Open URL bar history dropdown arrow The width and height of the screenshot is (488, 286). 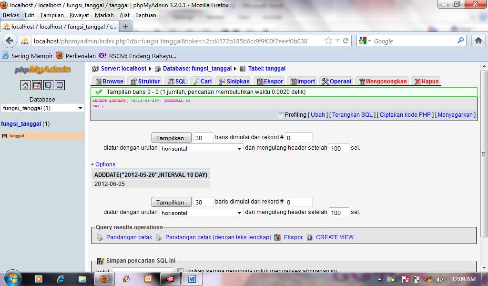pos(337,41)
